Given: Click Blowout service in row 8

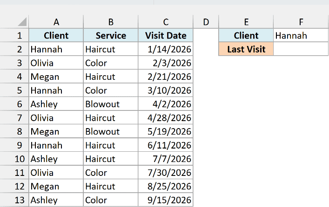Looking at the screenshot, I should pos(111,131).
